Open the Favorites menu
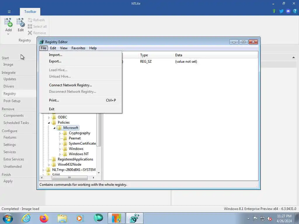Viewport: 299px width, 224px height. [x=78, y=48]
